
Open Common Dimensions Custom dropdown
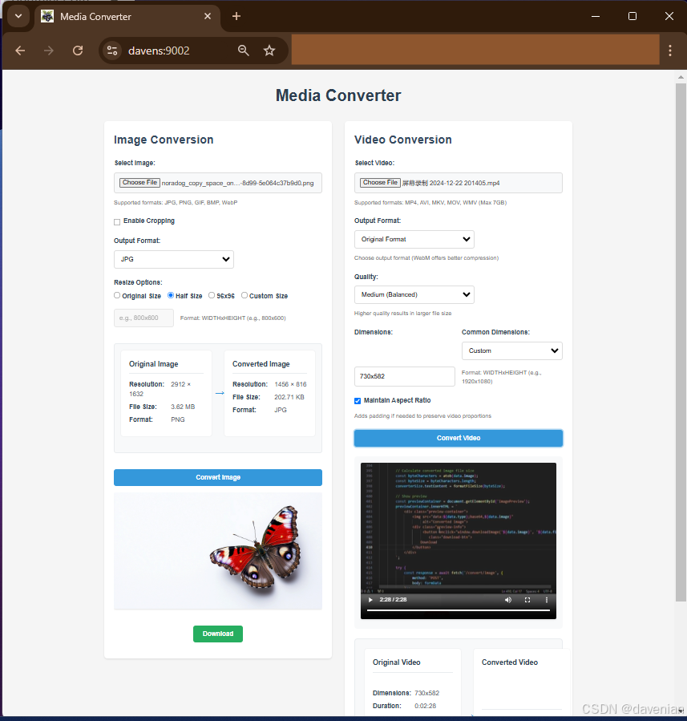(512, 350)
